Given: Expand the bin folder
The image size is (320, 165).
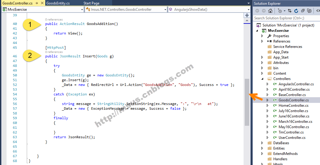Looking at the screenshot, I should (x=262, y=68).
